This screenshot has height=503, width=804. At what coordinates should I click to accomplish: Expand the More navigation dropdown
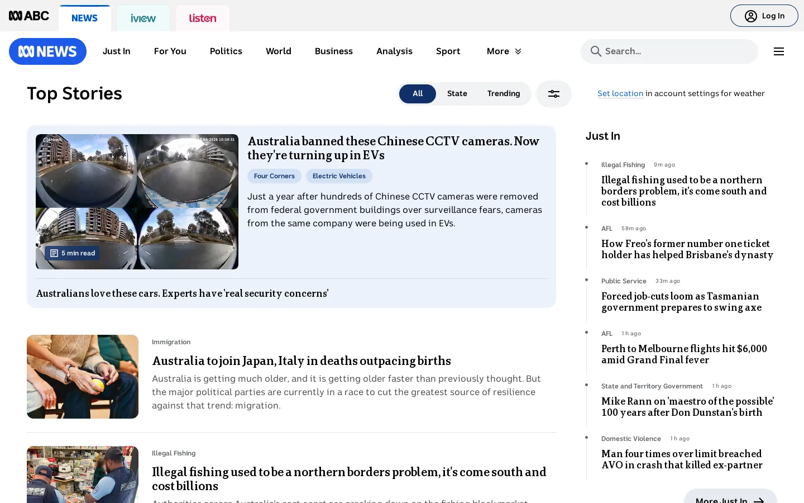504,51
